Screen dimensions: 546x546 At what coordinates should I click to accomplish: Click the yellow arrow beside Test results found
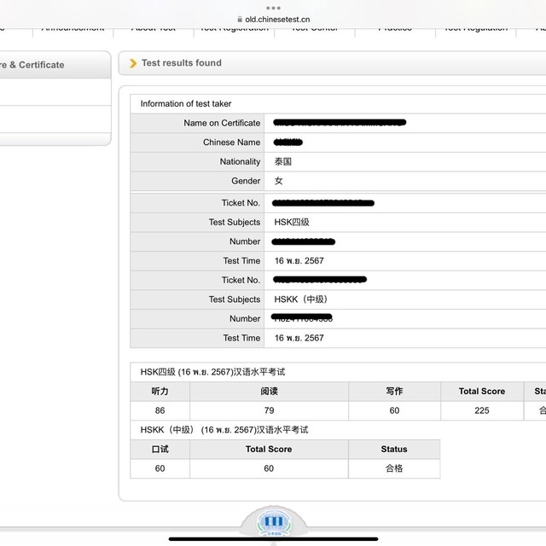pos(133,63)
